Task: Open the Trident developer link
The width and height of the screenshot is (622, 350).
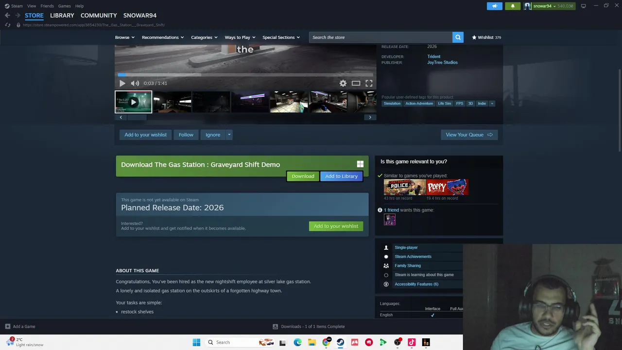Action: click(434, 57)
